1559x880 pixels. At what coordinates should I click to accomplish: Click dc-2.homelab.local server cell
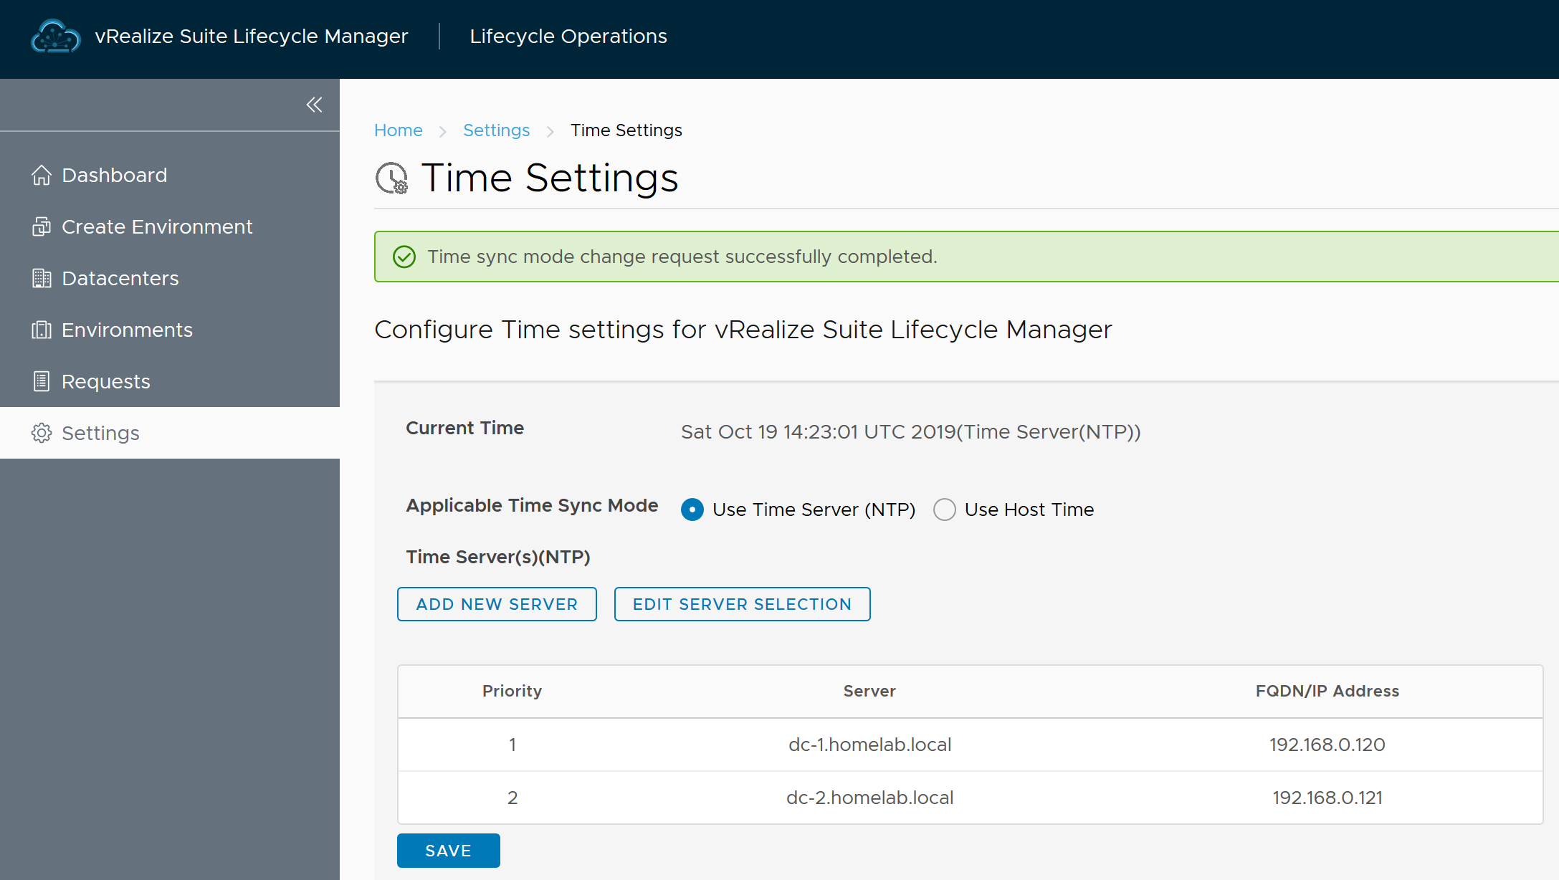(x=870, y=798)
